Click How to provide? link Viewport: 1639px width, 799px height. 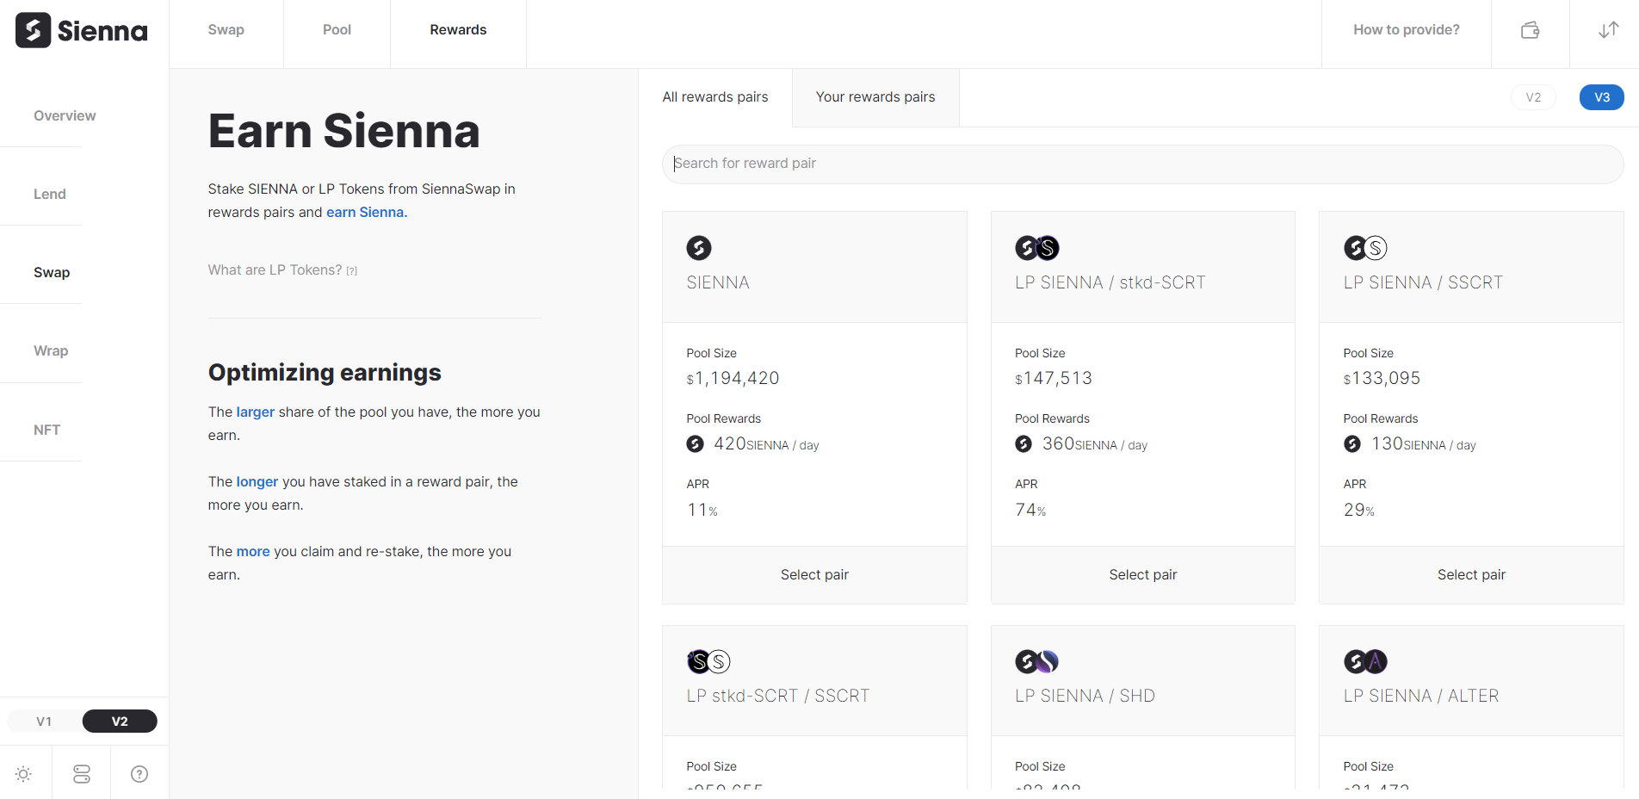pyautogui.click(x=1407, y=30)
